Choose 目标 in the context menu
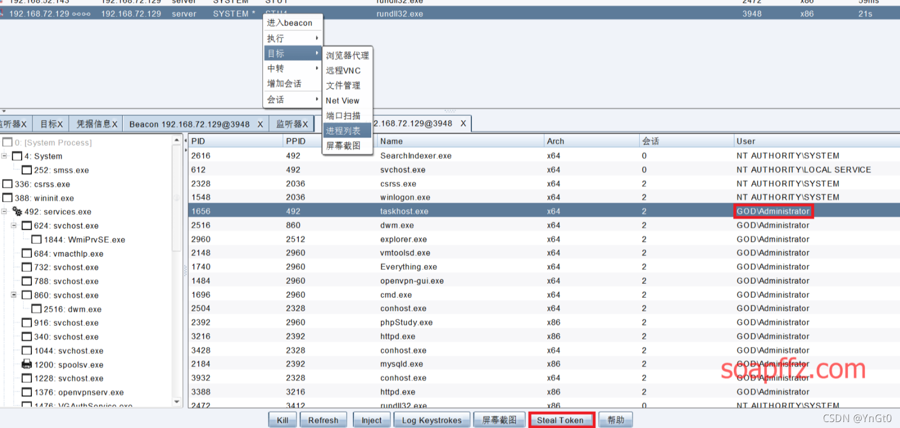 pos(293,54)
